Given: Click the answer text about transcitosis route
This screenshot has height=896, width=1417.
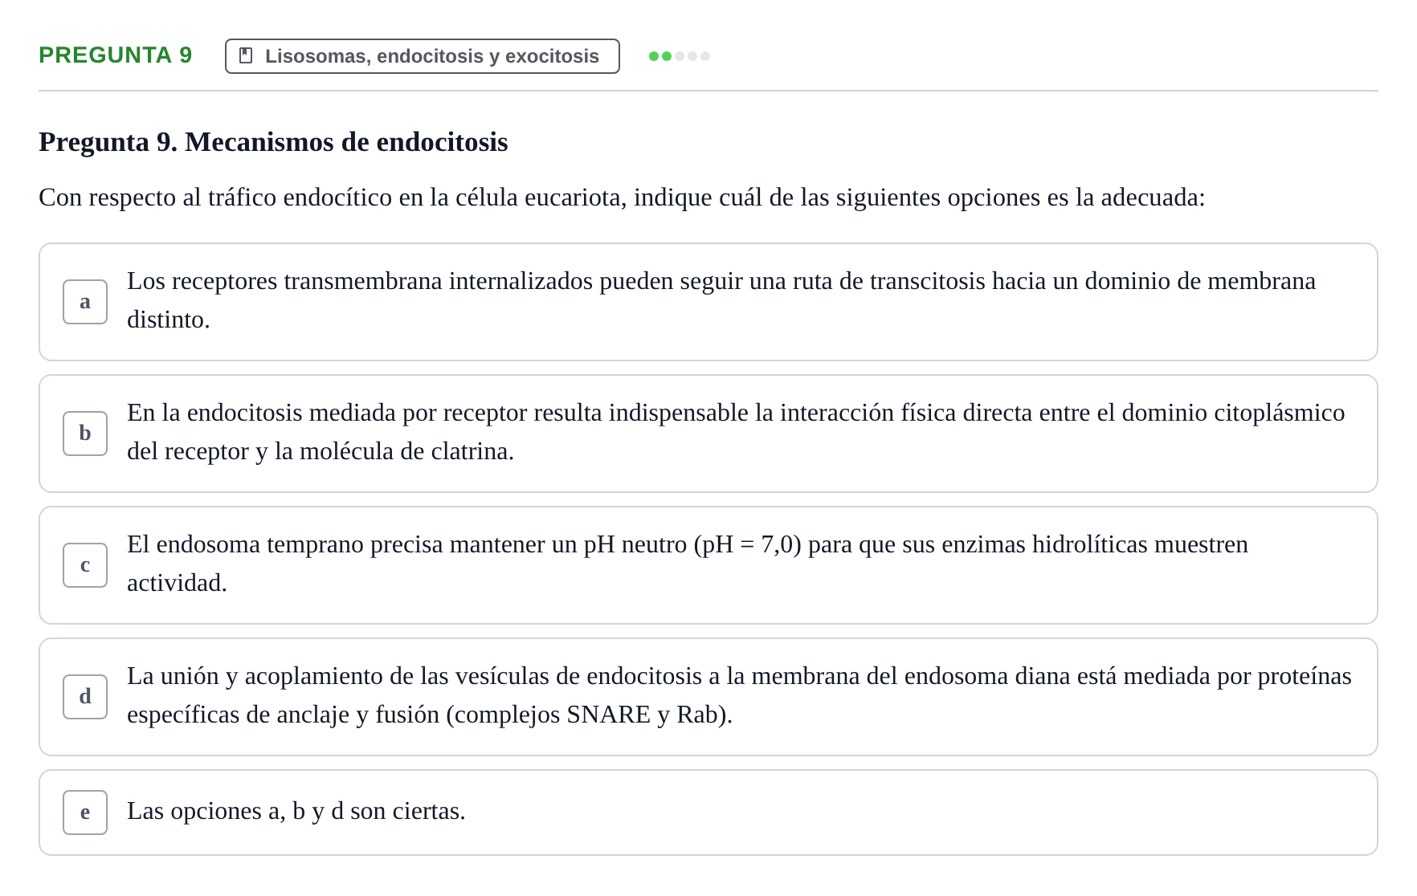Looking at the screenshot, I should tap(721, 300).
